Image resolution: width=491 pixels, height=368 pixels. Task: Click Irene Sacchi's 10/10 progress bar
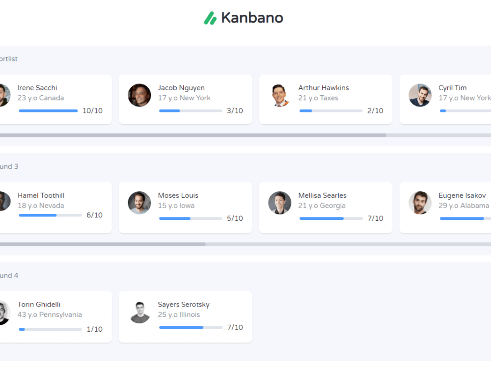pyautogui.click(x=48, y=111)
